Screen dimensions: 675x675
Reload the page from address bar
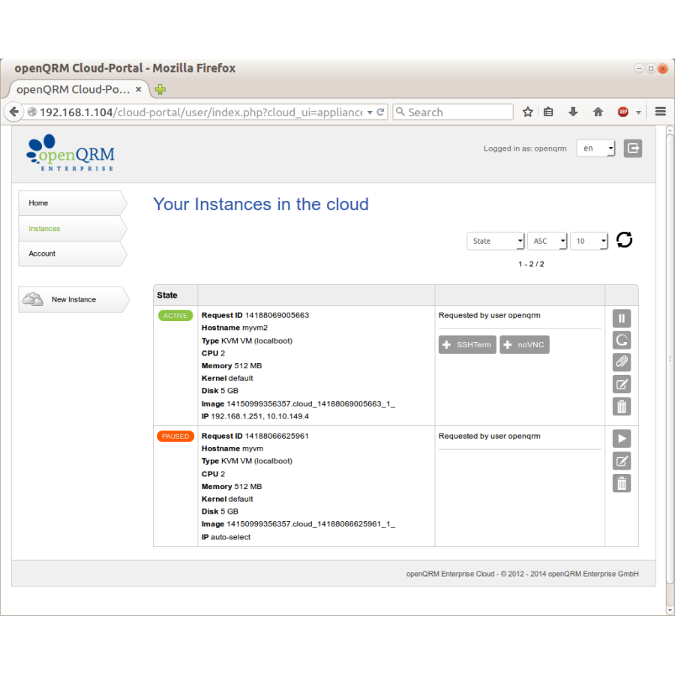tap(380, 112)
